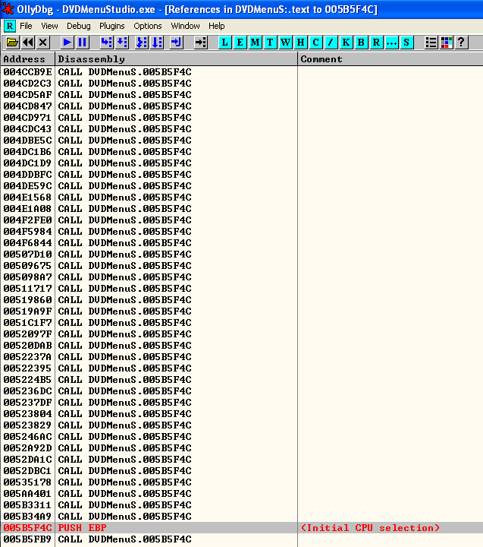This screenshot has width=483, height=547.
Task: Click the Disassembly column header
Action: click(176, 59)
